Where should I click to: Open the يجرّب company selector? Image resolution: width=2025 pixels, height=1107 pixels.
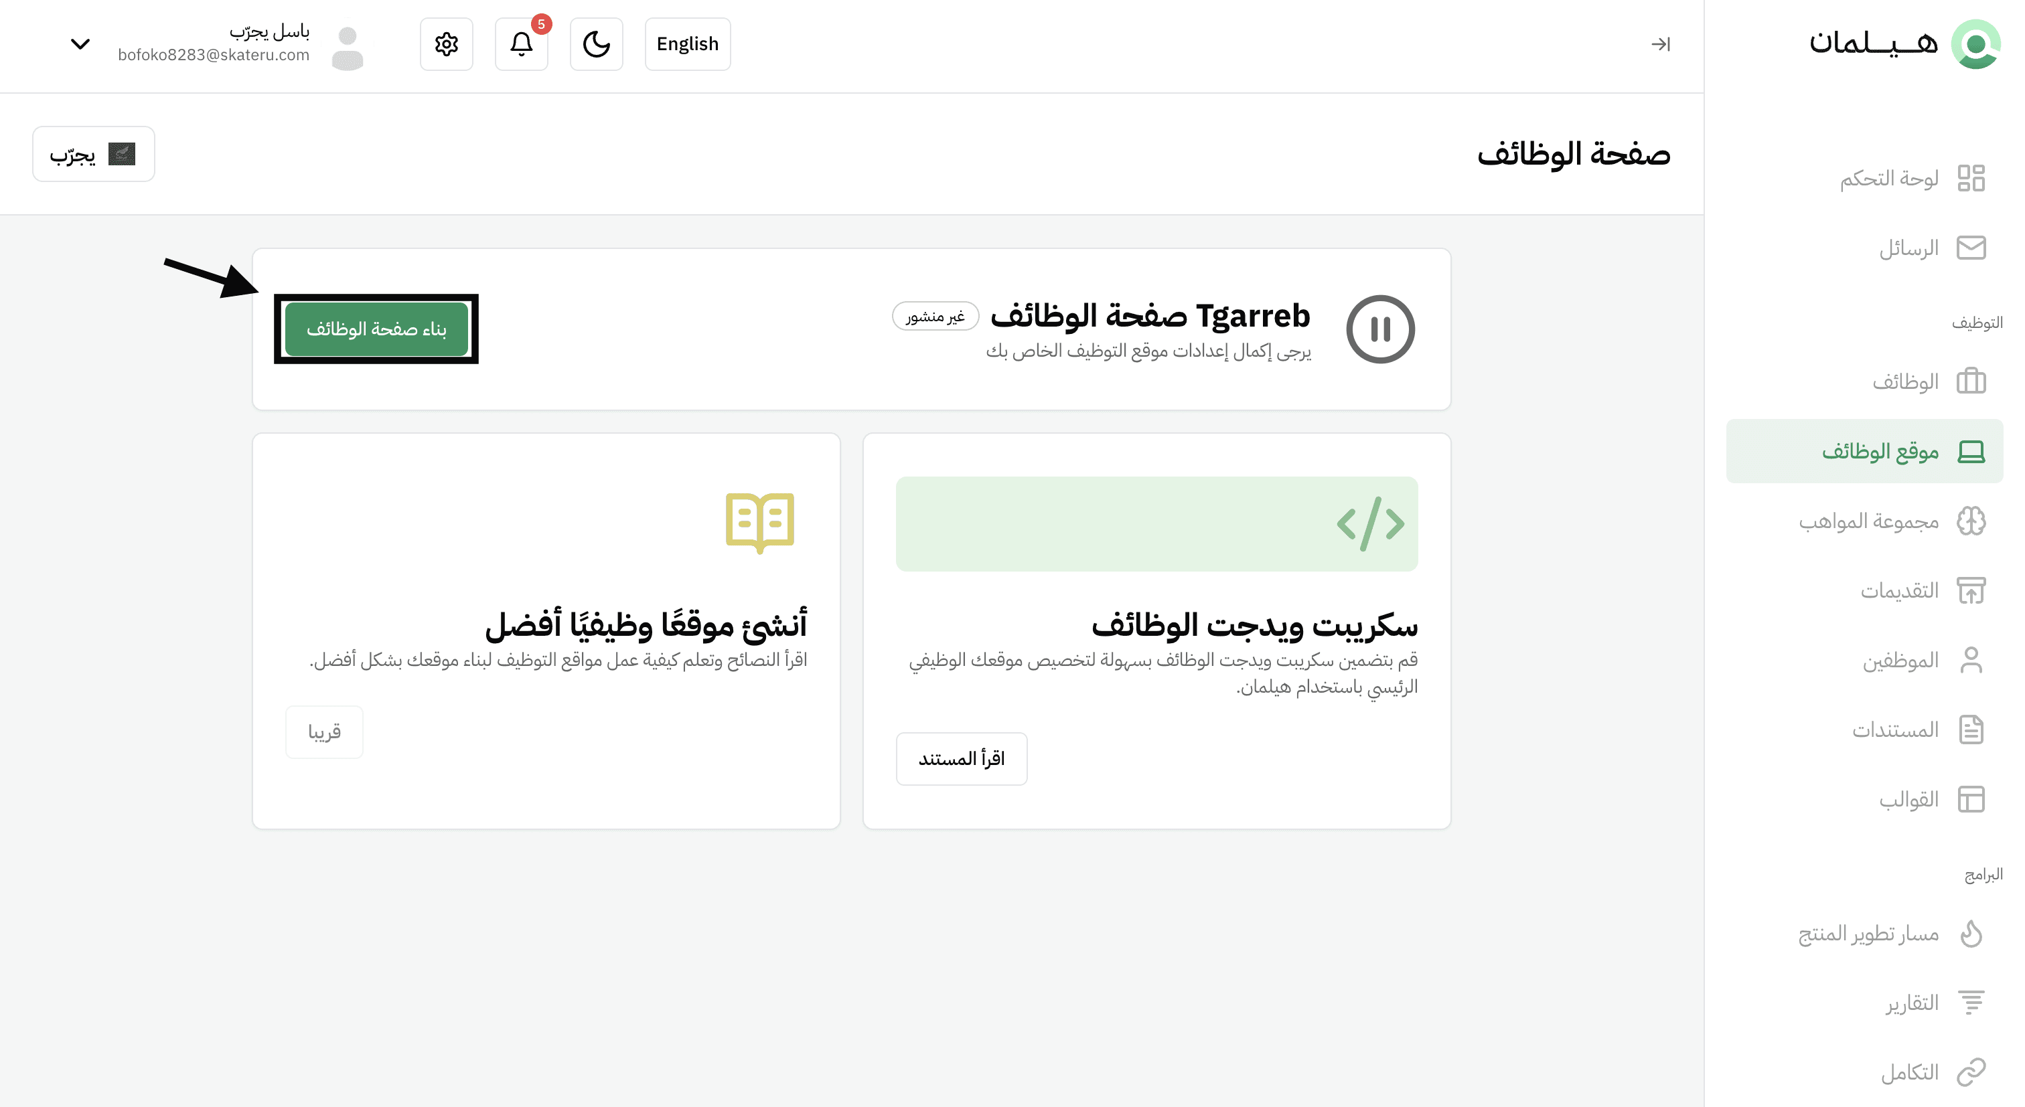(94, 154)
